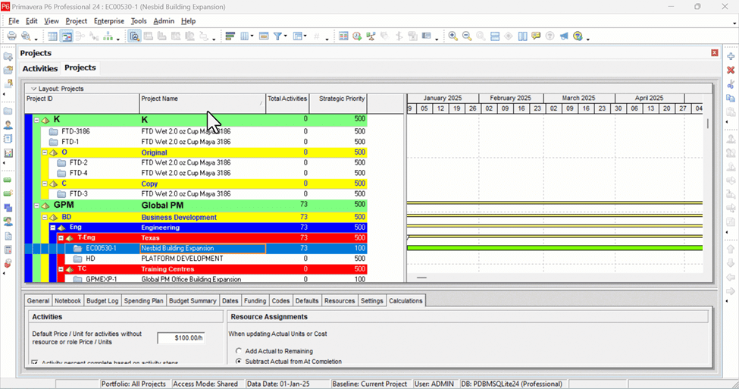Screen dimensions: 739x389
Task: Open the Budget Log tab
Action: pyautogui.click(x=102, y=301)
